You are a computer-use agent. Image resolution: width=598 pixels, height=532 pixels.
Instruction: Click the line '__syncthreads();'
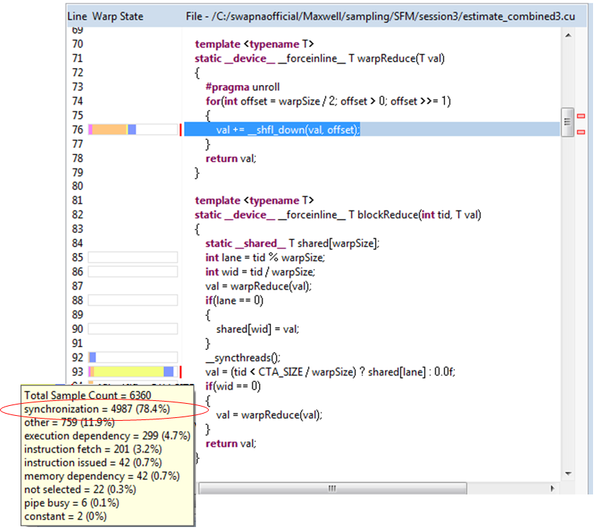pyautogui.click(x=243, y=358)
